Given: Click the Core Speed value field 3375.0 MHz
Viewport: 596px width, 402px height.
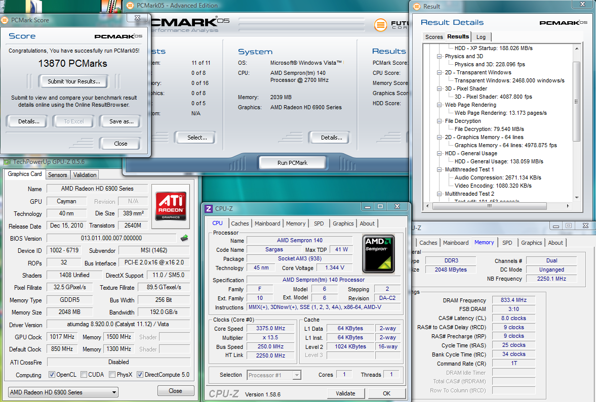Looking at the screenshot, I should [x=270, y=328].
